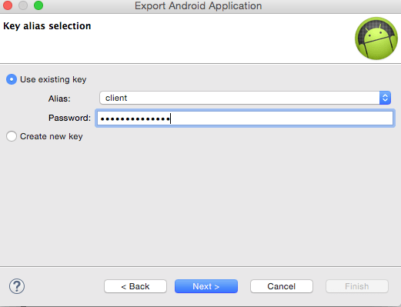Go to the Next wizard page
Viewport: 401px width, 307px height.
click(x=206, y=286)
